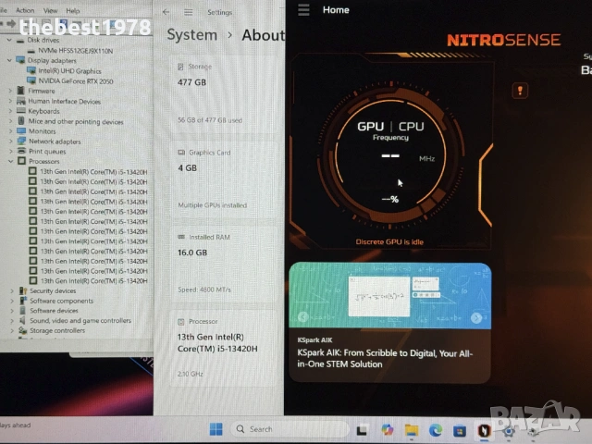Collapse the Disk drives node
Viewport: 592px width, 444px height.
pyautogui.click(x=9, y=40)
